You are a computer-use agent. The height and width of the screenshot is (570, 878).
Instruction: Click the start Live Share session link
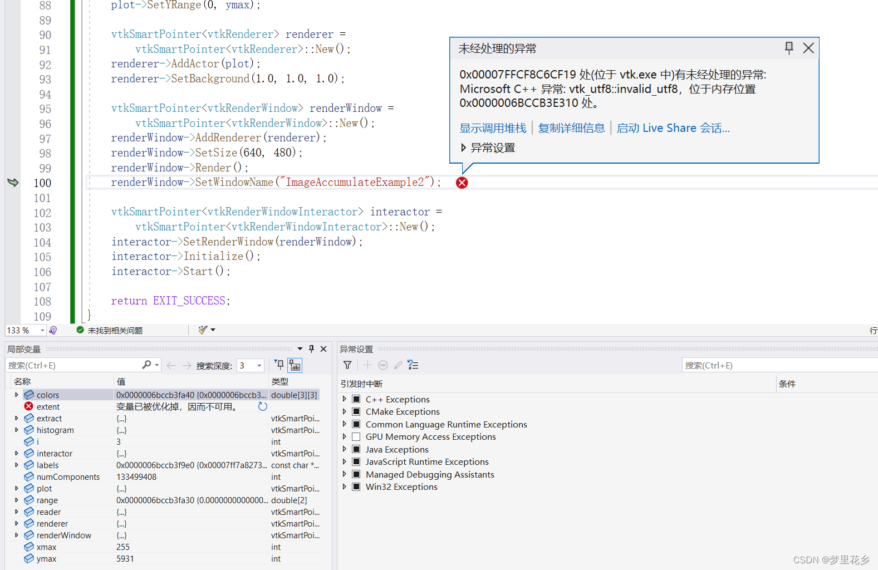coord(673,128)
